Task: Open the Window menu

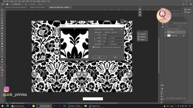Action: point(44,1)
